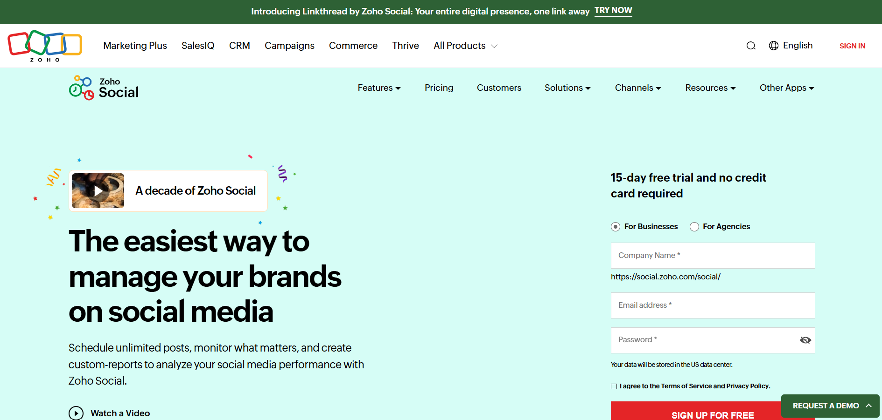Expand the Channels dropdown menu
The width and height of the screenshot is (882, 420).
tap(637, 88)
